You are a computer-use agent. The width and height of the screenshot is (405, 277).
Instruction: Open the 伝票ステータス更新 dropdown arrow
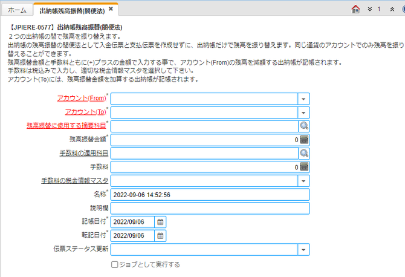(x=303, y=250)
